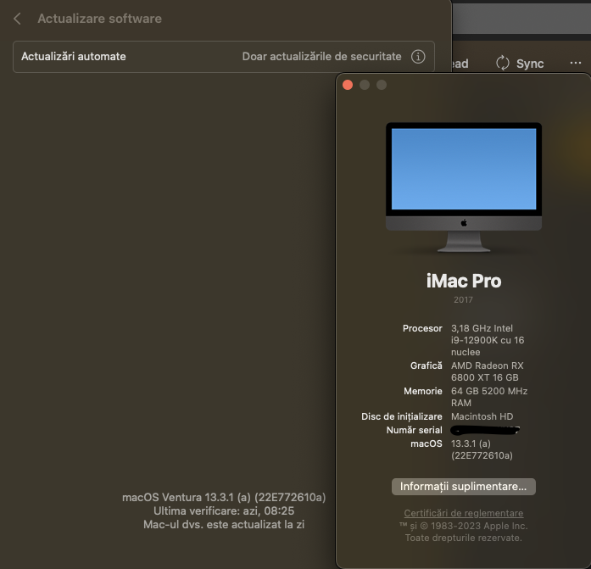The height and width of the screenshot is (569, 591).
Task: Click the Memorie label
Action: point(423,391)
